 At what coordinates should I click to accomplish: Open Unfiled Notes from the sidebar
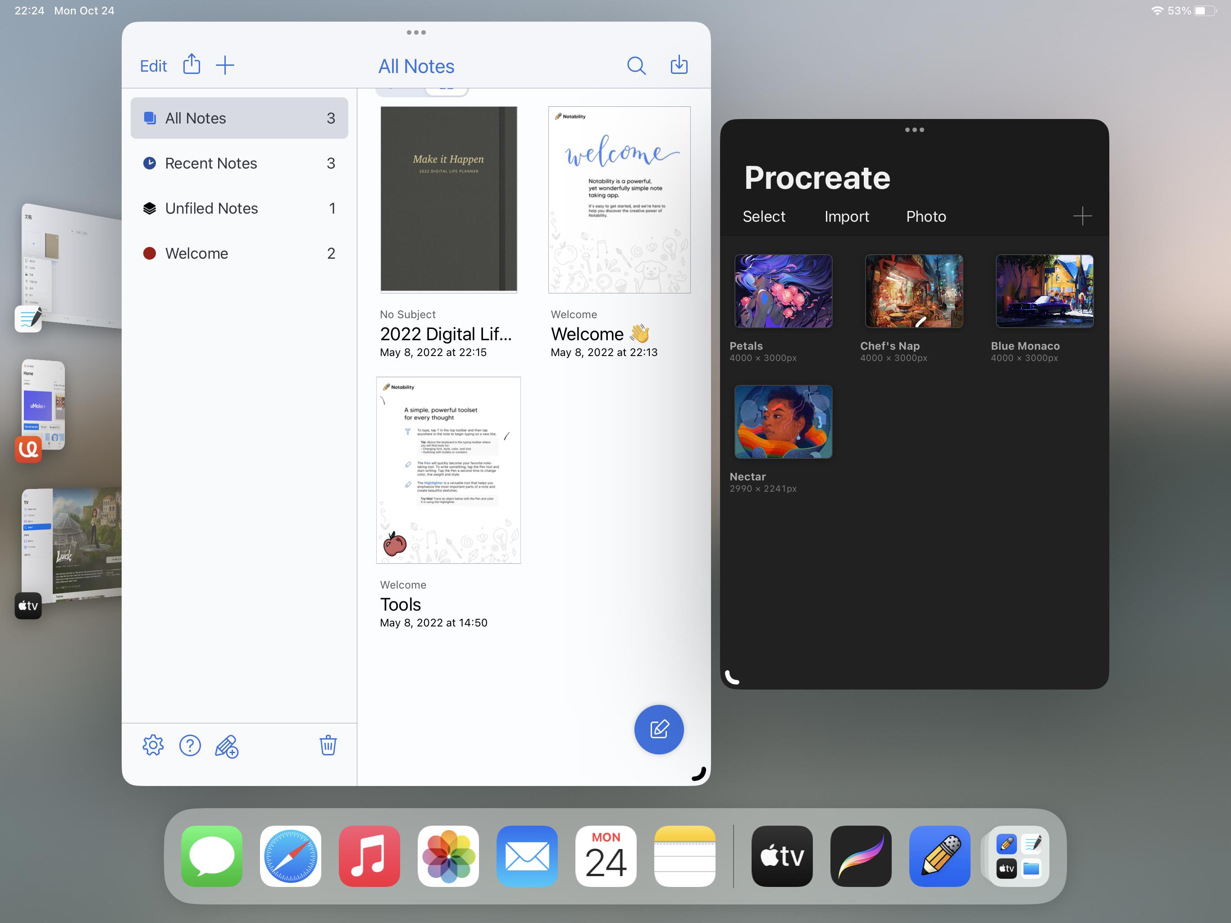pyautogui.click(x=211, y=208)
